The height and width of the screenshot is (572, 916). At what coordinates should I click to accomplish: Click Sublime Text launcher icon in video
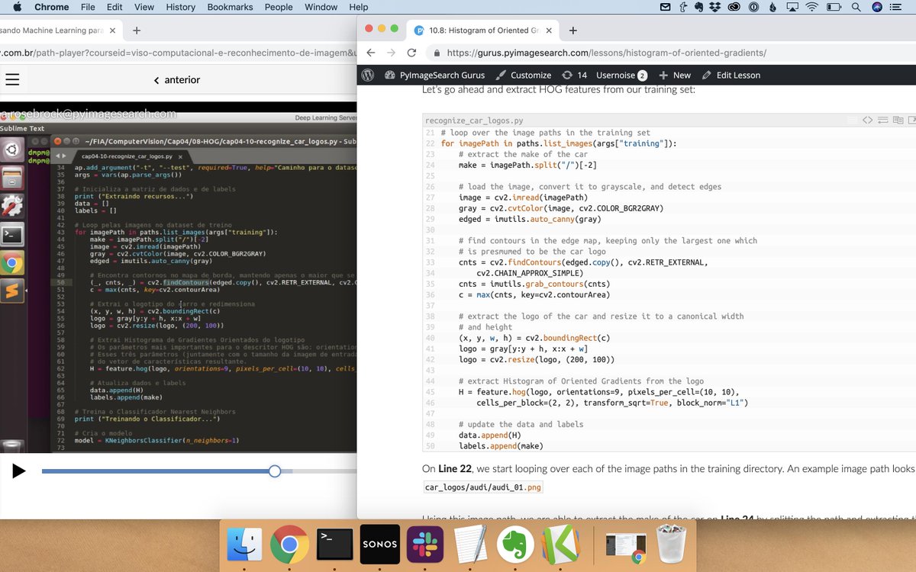point(12,291)
